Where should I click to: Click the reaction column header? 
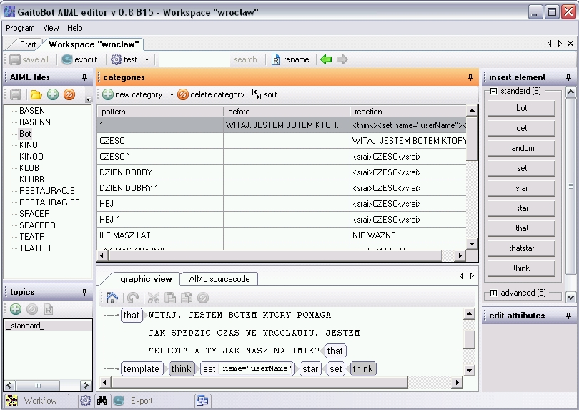click(408, 112)
